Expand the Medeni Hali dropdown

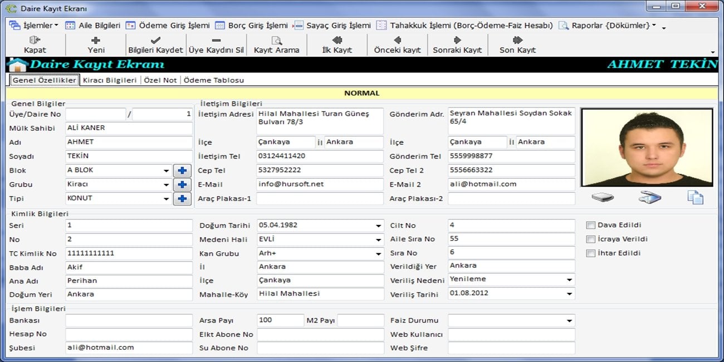(x=378, y=240)
